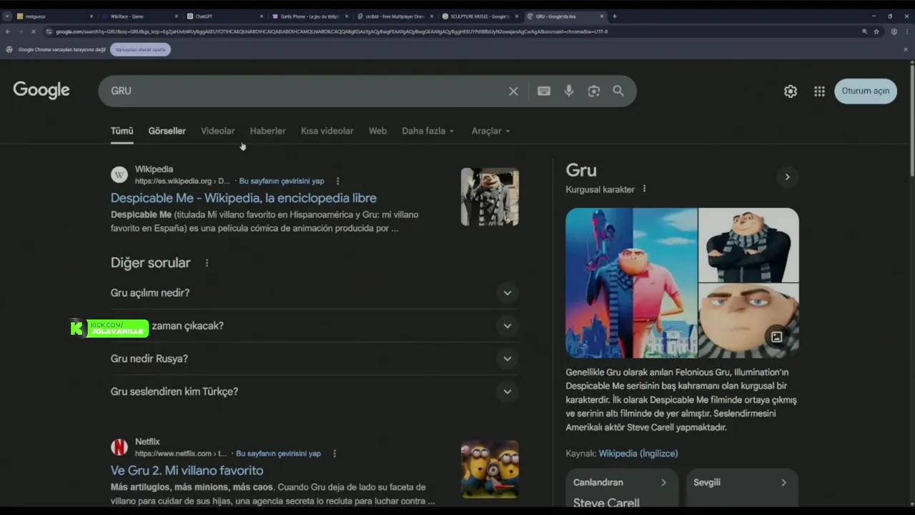Dismiss the default browser infobar
Screen dimensions: 915x515
(906, 49)
